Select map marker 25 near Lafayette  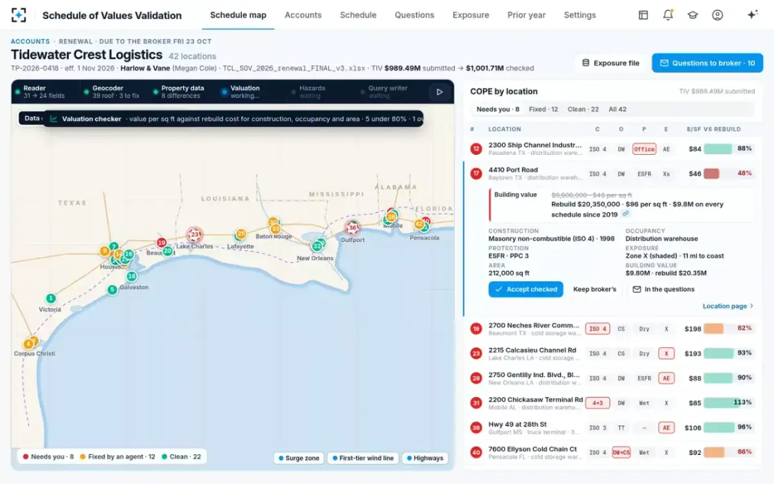click(x=241, y=234)
